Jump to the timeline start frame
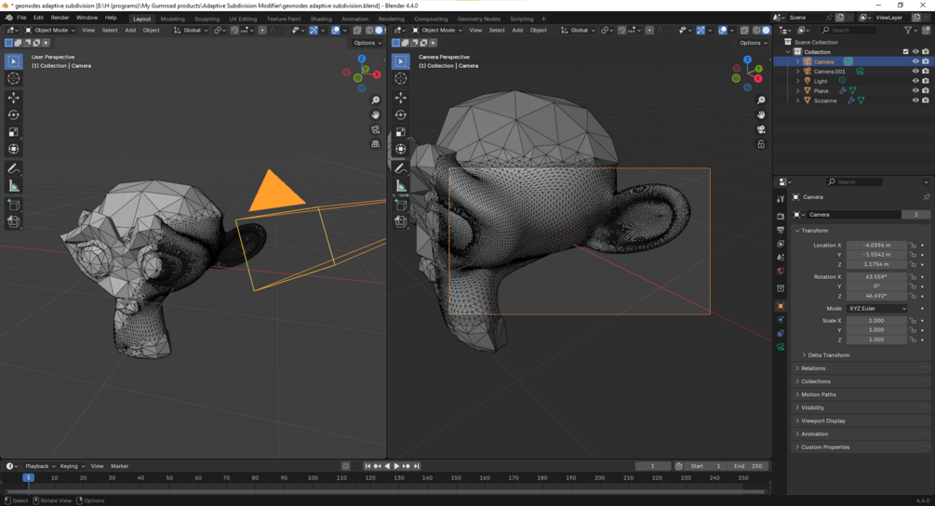Viewport: 935px width, 506px height. [x=367, y=466]
